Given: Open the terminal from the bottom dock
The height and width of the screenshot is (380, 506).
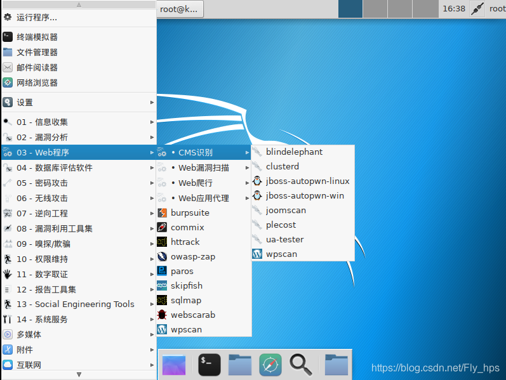Looking at the screenshot, I should pyautogui.click(x=210, y=365).
